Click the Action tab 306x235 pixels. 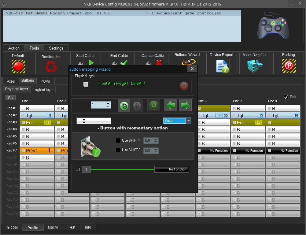(x=14, y=48)
